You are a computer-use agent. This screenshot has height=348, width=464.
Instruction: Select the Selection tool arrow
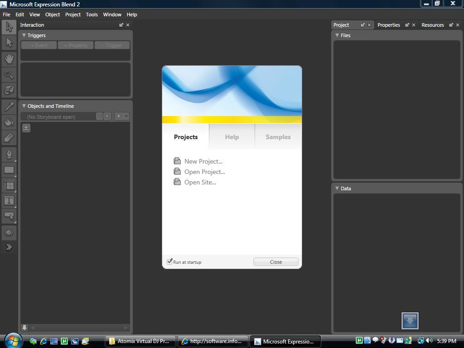coord(8,27)
